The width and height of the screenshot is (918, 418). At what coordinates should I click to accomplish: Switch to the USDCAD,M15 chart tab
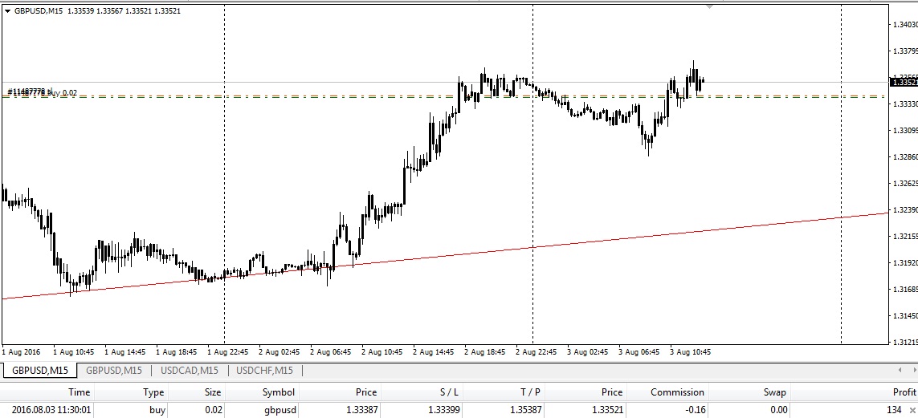coord(190,370)
